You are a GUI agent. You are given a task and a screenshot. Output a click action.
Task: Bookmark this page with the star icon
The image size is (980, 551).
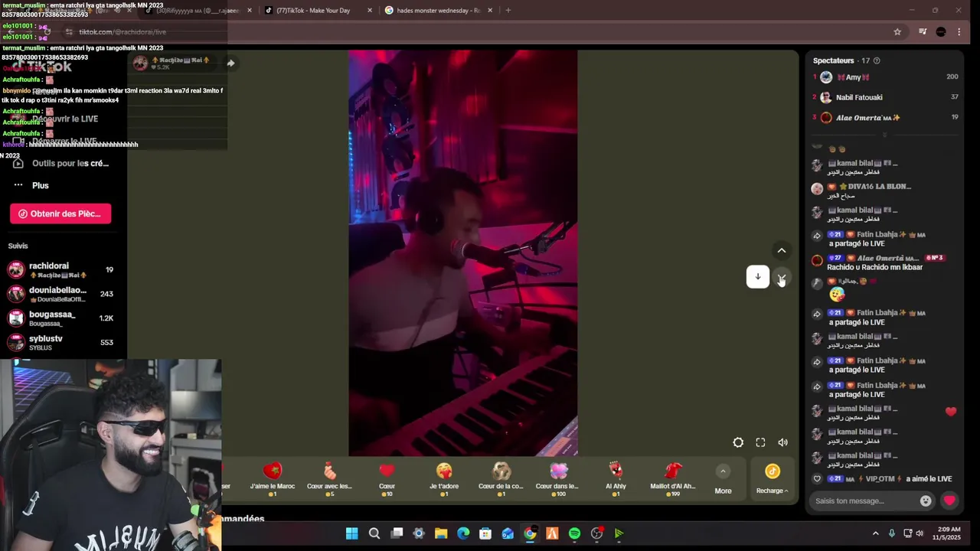coord(897,32)
